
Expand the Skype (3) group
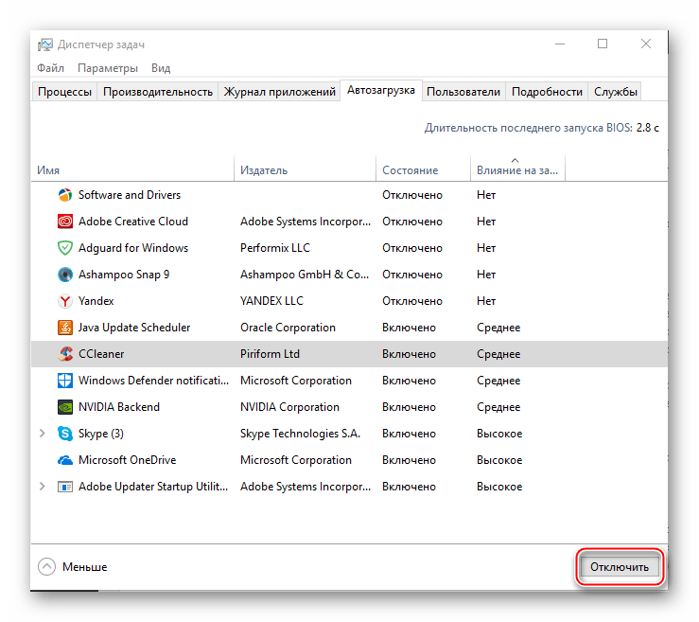43,434
